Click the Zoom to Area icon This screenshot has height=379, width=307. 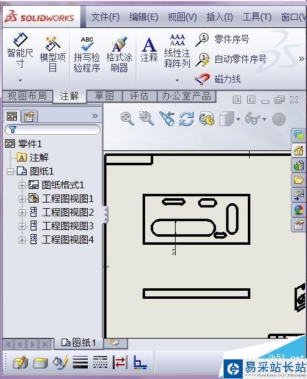tap(146, 119)
